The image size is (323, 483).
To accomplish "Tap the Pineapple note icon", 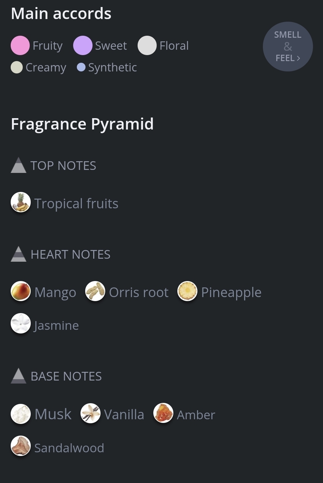I will (x=187, y=291).
